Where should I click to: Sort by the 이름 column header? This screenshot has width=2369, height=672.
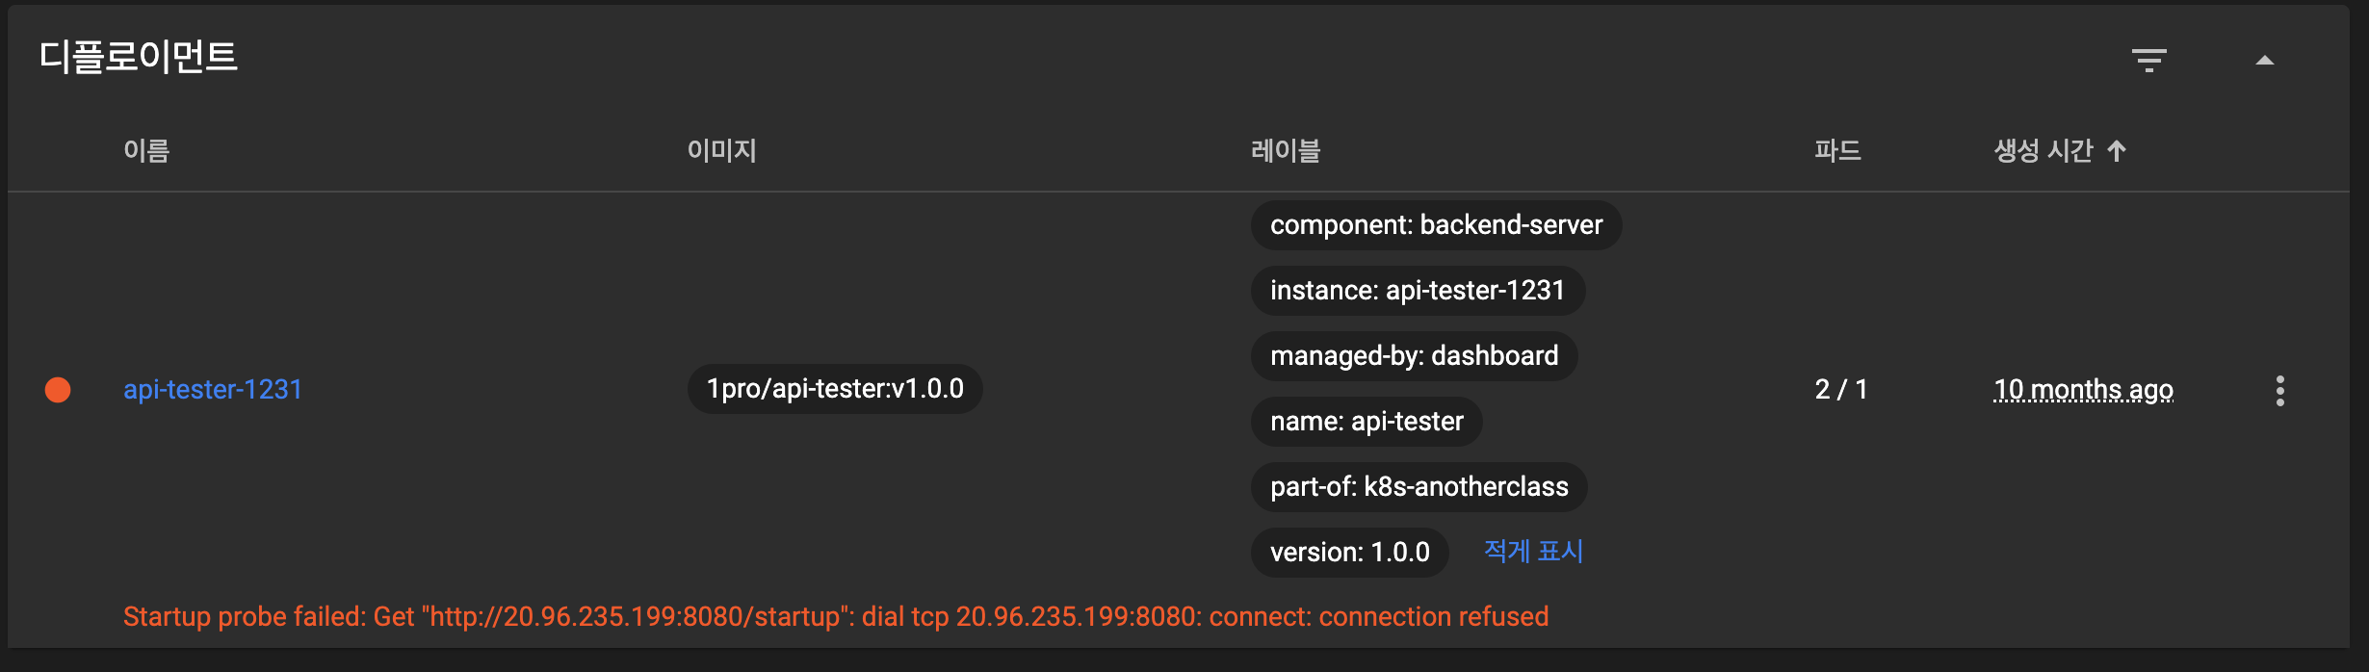point(146,151)
